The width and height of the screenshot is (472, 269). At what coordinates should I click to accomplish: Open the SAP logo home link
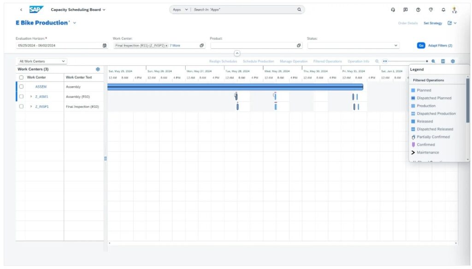point(36,10)
